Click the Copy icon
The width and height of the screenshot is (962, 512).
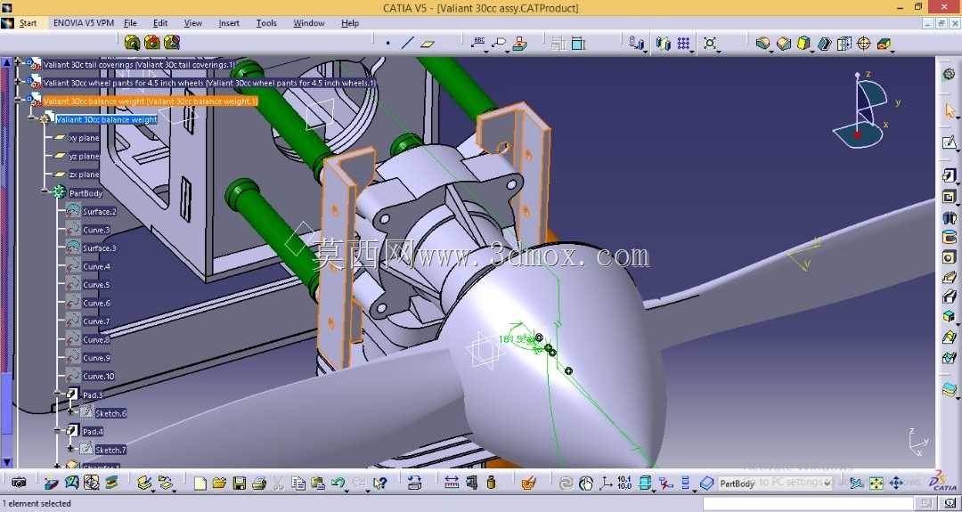tap(298, 484)
